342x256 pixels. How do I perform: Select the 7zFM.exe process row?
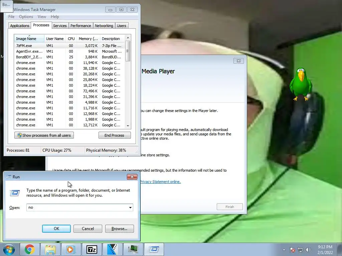pyautogui.click(x=69, y=46)
